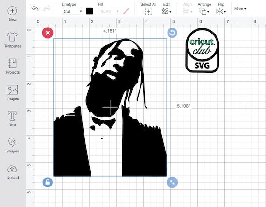Open the Flip tool icon

(x=220, y=12)
